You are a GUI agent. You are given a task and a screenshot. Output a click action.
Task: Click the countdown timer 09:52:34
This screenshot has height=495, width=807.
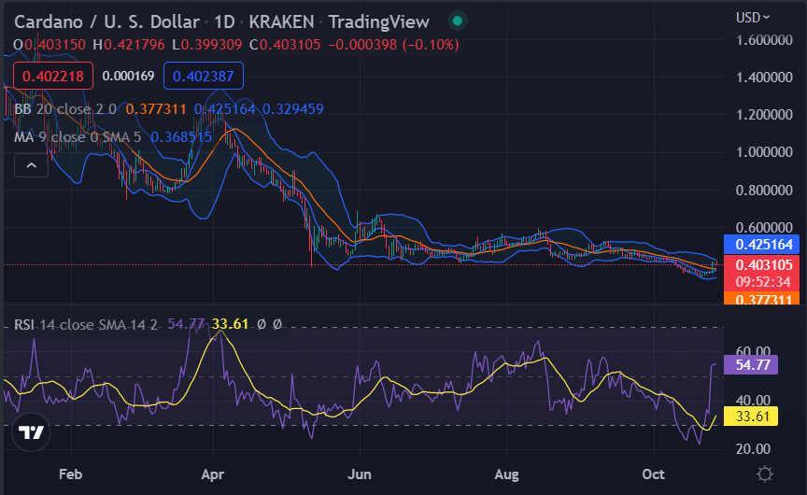pyautogui.click(x=763, y=282)
